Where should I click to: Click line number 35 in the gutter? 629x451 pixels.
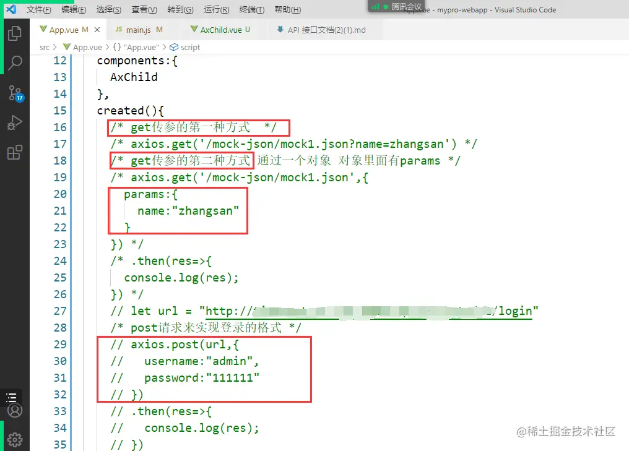coord(60,445)
